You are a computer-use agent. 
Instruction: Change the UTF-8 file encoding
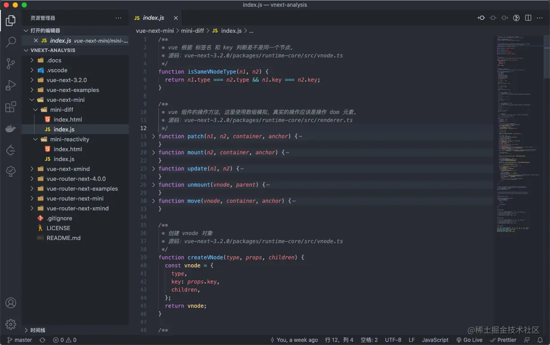pos(393,340)
